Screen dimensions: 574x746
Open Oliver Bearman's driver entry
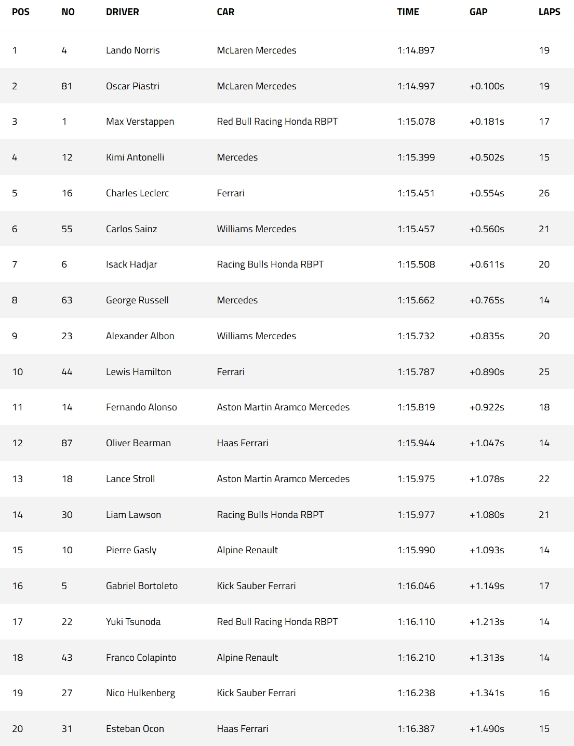pos(138,443)
